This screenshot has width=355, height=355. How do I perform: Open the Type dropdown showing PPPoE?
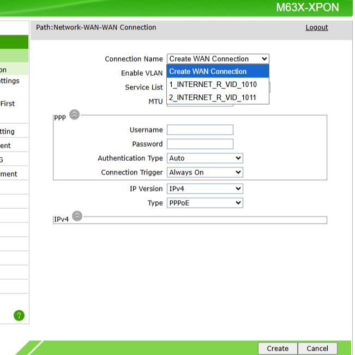tap(204, 203)
